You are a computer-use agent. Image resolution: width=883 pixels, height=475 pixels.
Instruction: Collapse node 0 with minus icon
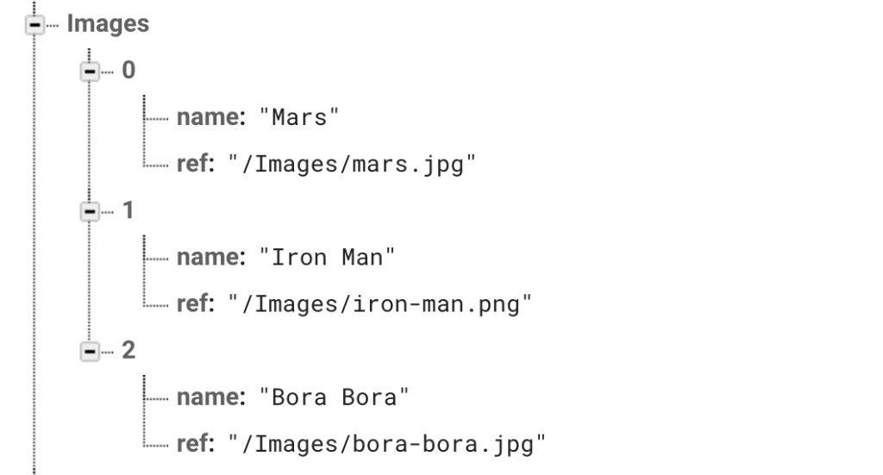point(90,72)
